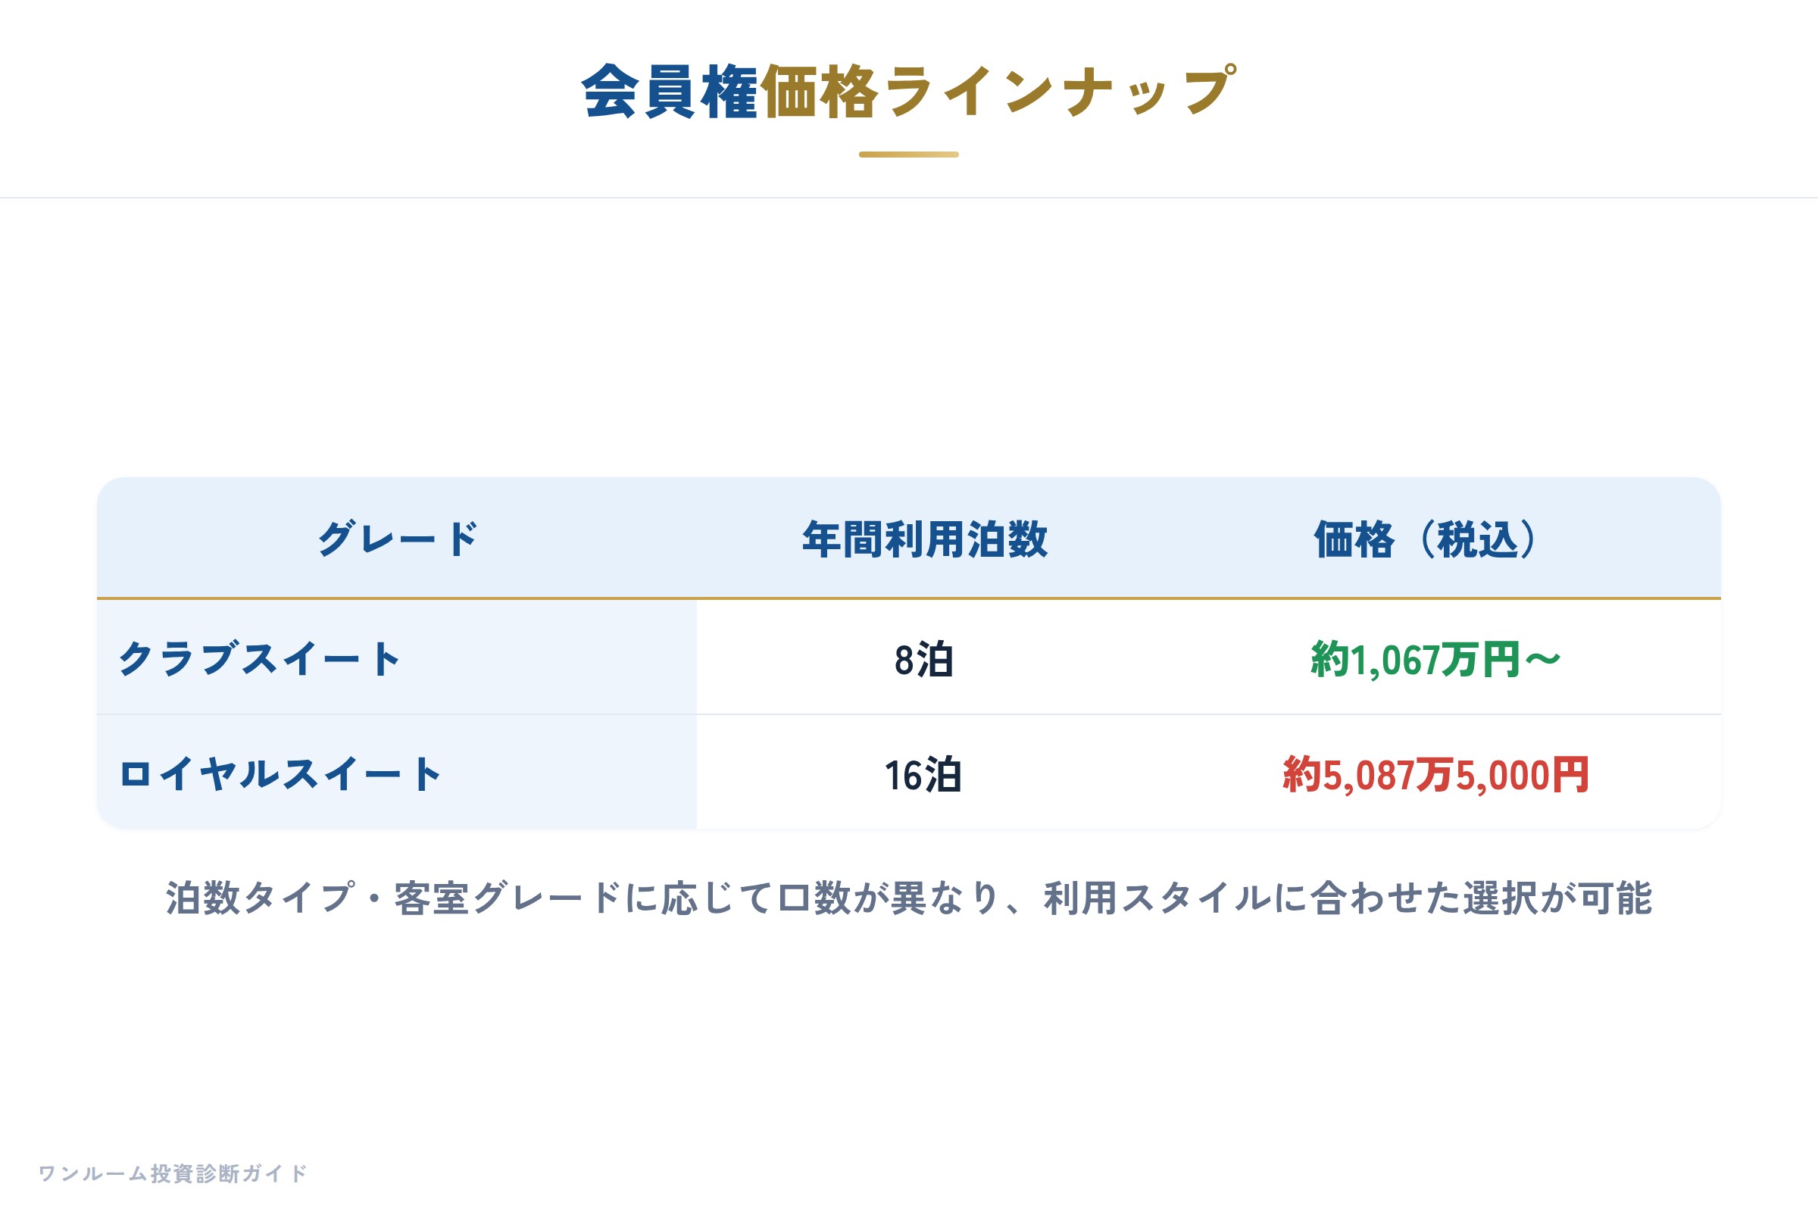Screen dimensions: 1818x1212
Task: Select the 年間利用泊数 column header
Action: [924, 539]
